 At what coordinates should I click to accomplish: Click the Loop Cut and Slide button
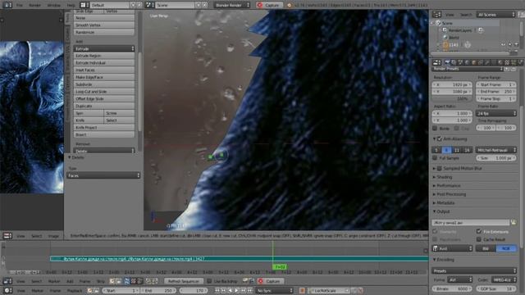tap(104, 91)
